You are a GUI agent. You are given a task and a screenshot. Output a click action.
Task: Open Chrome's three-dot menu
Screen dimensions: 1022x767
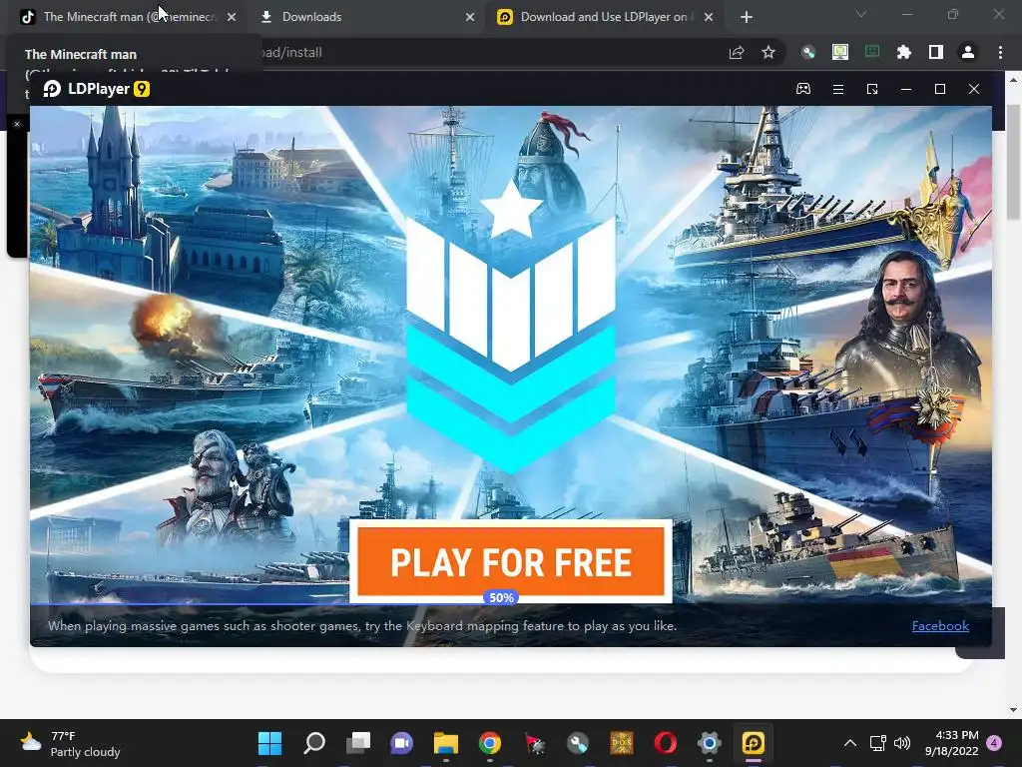coord(1000,52)
